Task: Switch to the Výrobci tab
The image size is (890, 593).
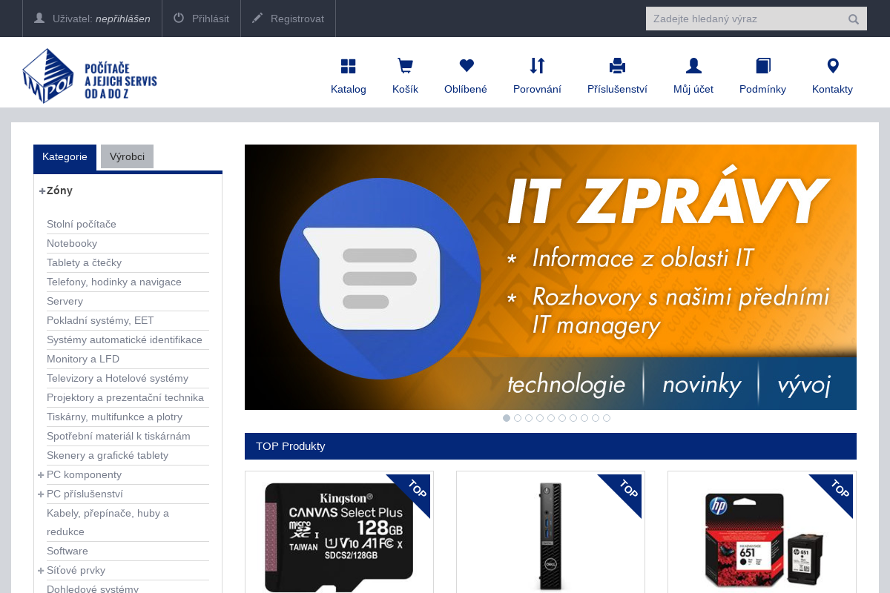Action: pos(127,156)
